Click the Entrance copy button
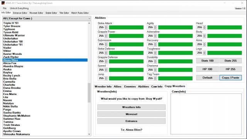247x139 pixels. pos(131,121)
